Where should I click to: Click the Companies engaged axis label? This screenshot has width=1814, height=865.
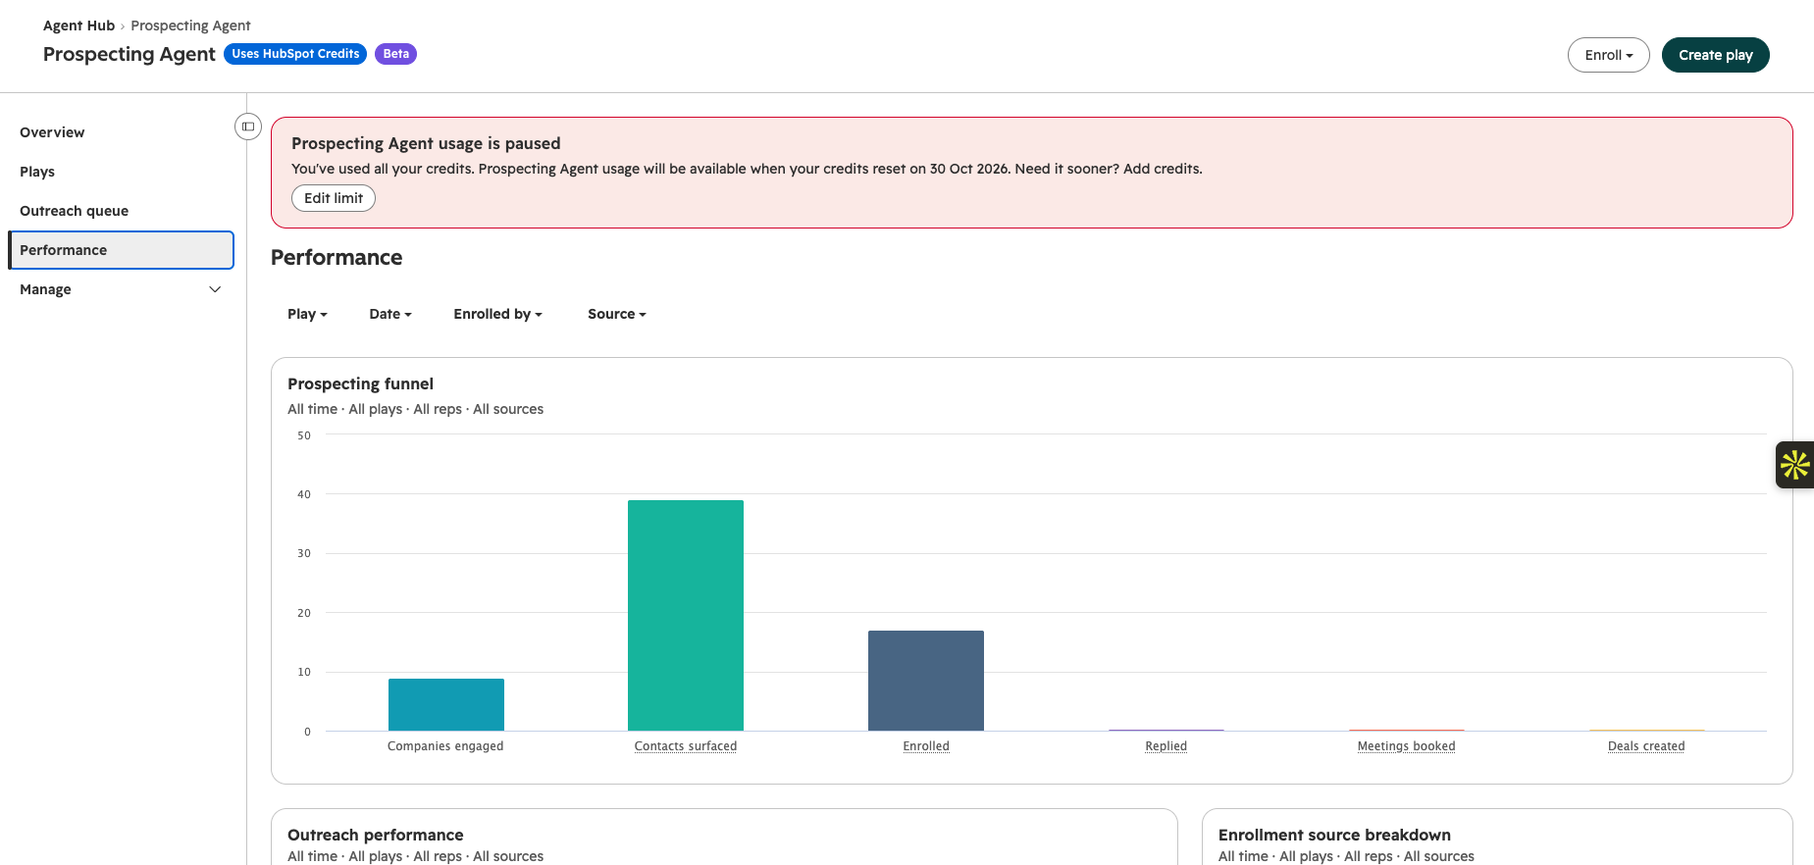(x=445, y=746)
